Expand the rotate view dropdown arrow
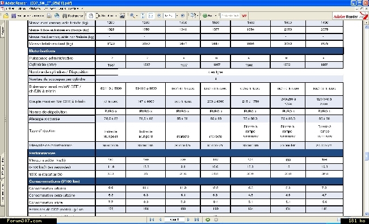 coord(197,16)
